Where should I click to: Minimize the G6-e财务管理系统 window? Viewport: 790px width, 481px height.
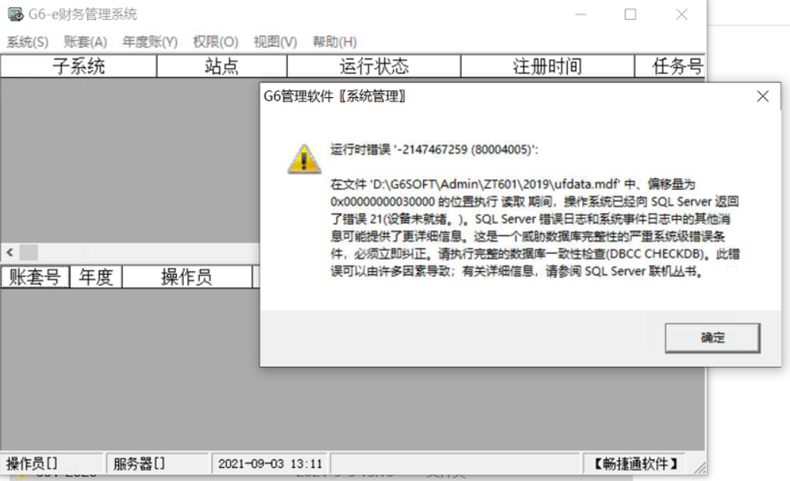(581, 14)
